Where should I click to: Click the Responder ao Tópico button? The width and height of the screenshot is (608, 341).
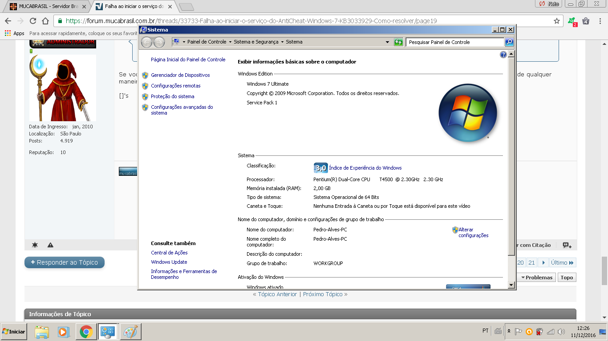coord(65,262)
